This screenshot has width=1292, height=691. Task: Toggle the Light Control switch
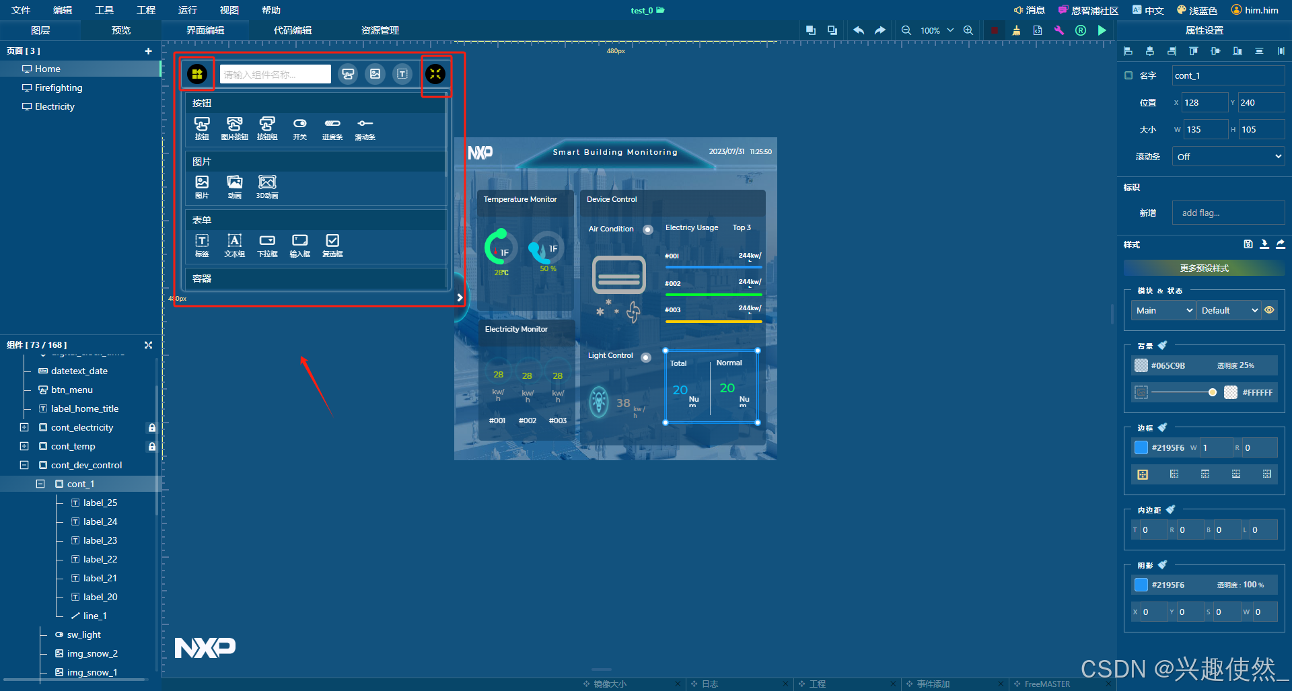click(645, 357)
